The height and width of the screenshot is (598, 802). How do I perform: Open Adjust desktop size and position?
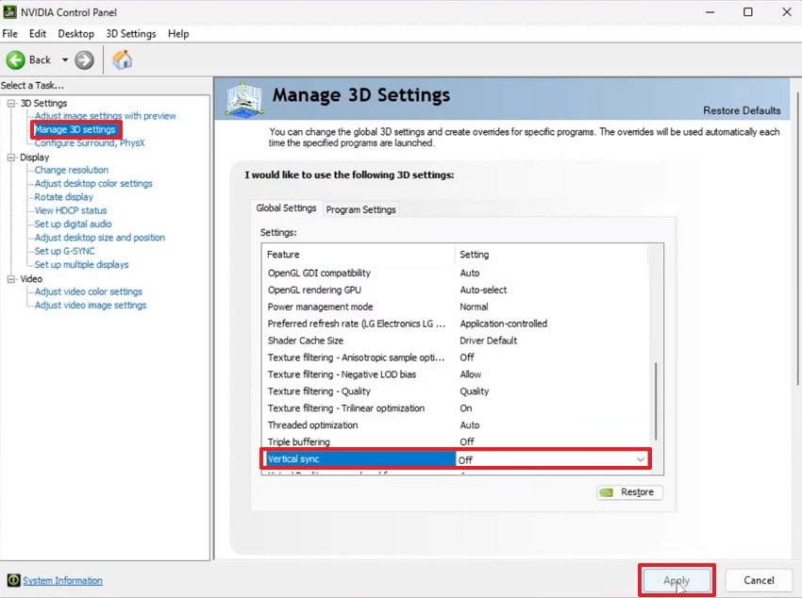100,238
